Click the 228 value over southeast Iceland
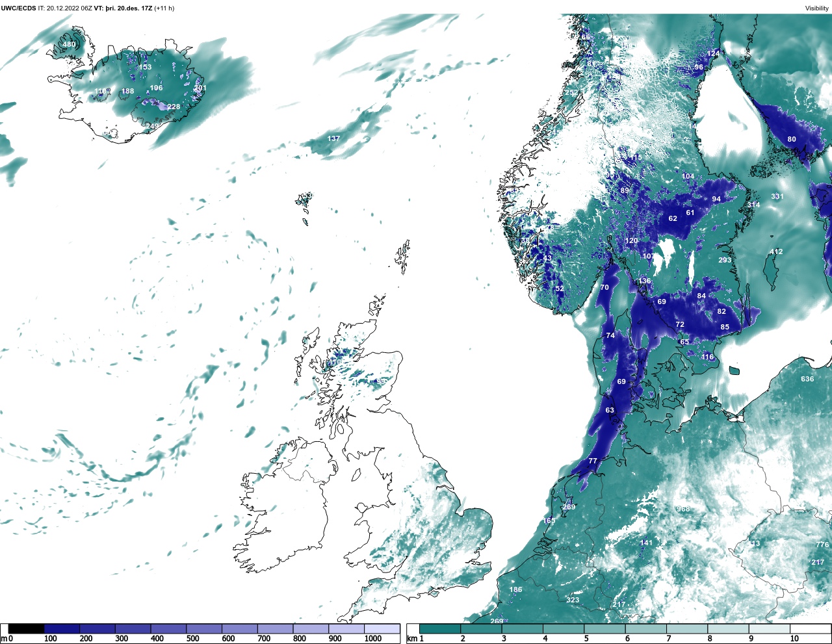Image resolution: width=832 pixels, height=644 pixels. [x=174, y=107]
